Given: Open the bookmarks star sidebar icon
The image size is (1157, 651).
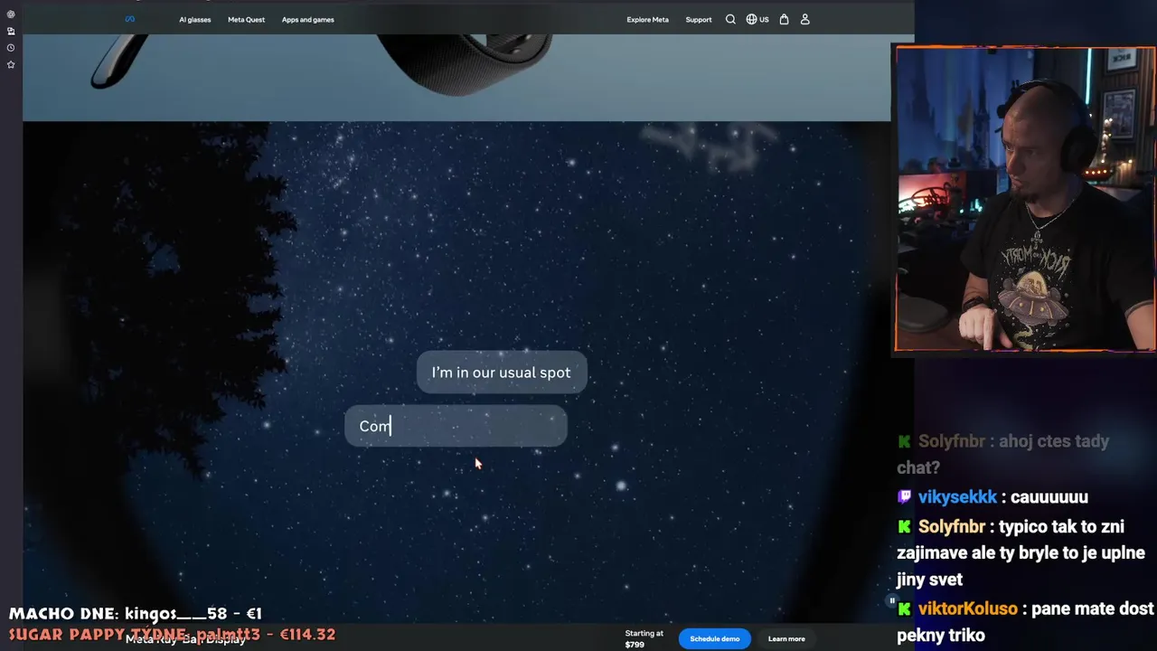Looking at the screenshot, I should (11, 64).
